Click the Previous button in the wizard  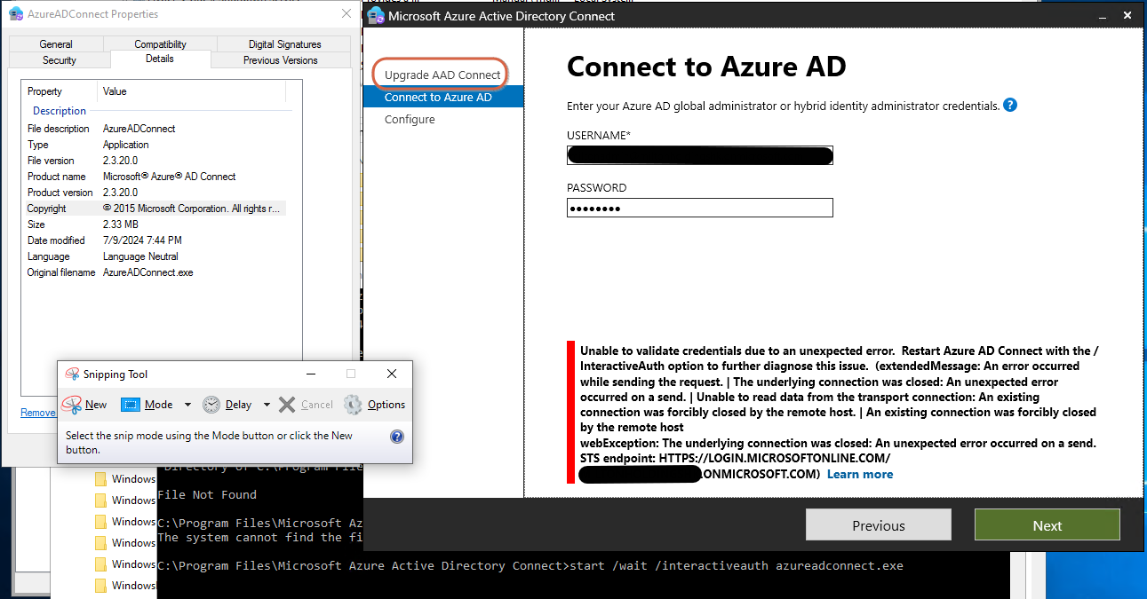click(x=878, y=524)
